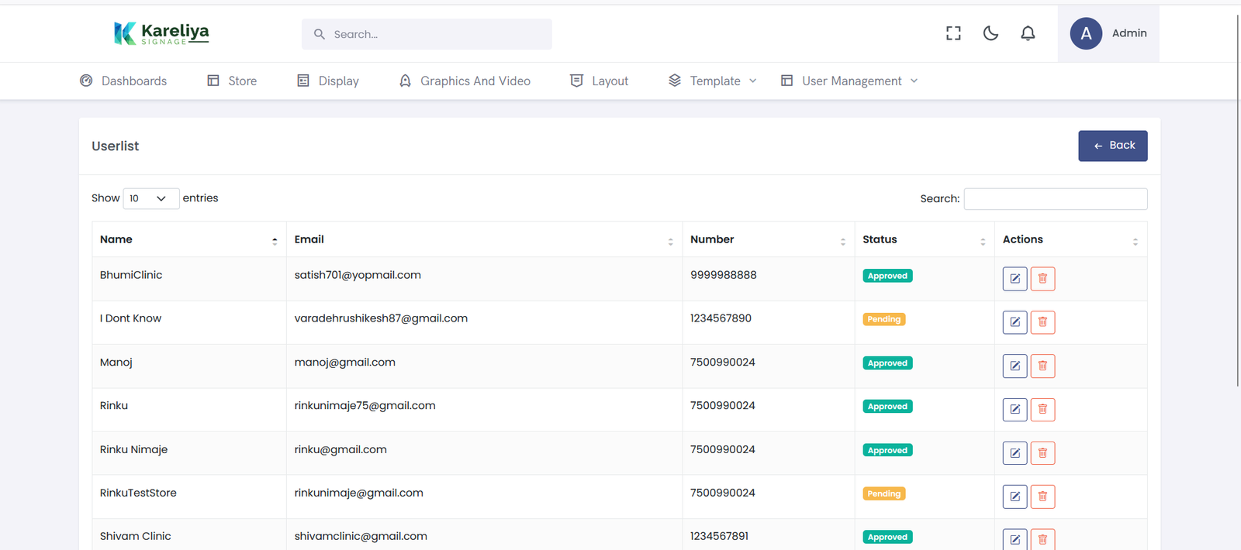
Task: Focus the table Search input
Action: pos(1056,198)
